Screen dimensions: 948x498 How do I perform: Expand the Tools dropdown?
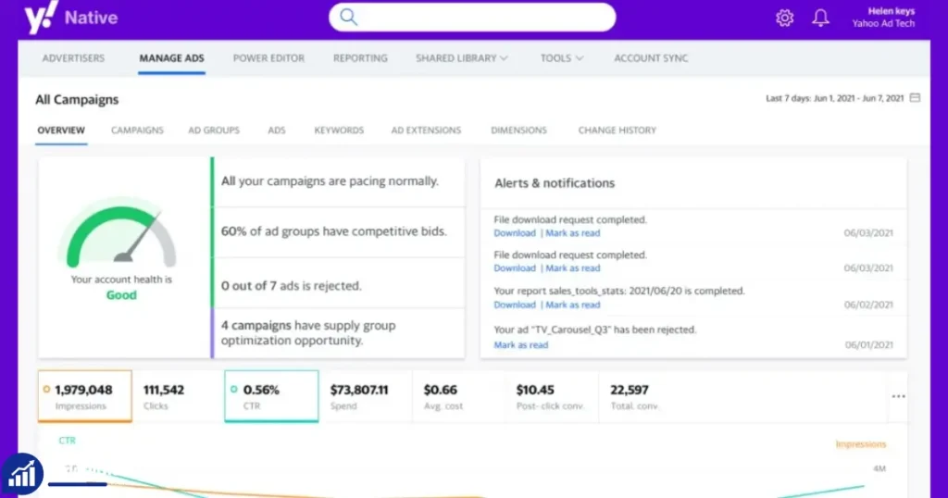(562, 58)
